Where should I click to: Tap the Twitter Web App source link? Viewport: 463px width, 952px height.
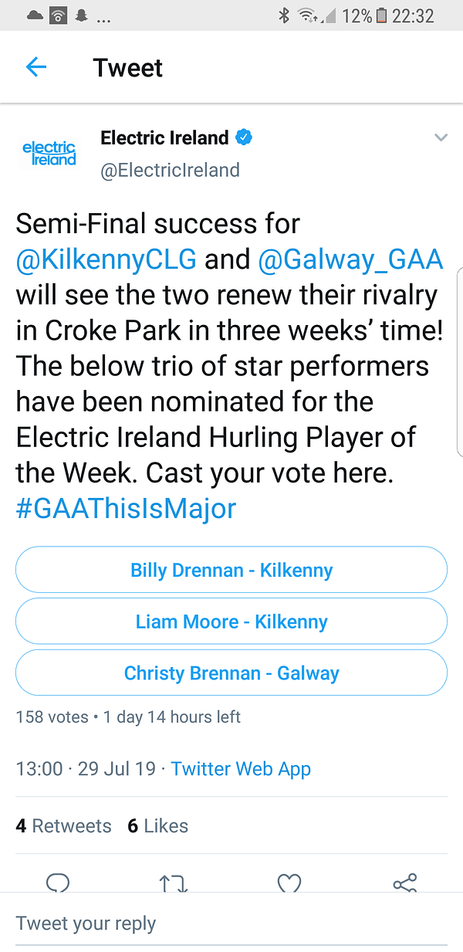(x=241, y=769)
